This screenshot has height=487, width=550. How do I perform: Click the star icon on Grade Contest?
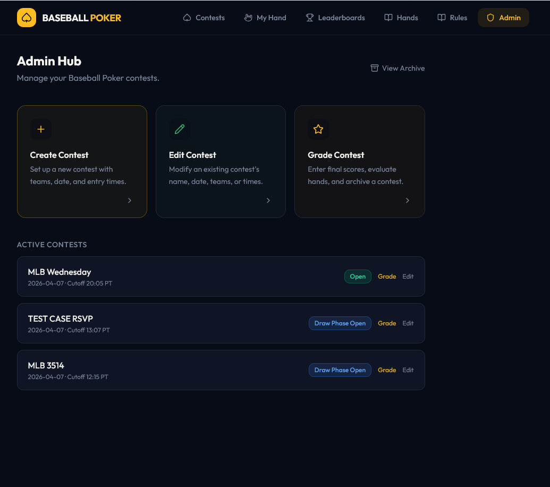pyautogui.click(x=318, y=129)
